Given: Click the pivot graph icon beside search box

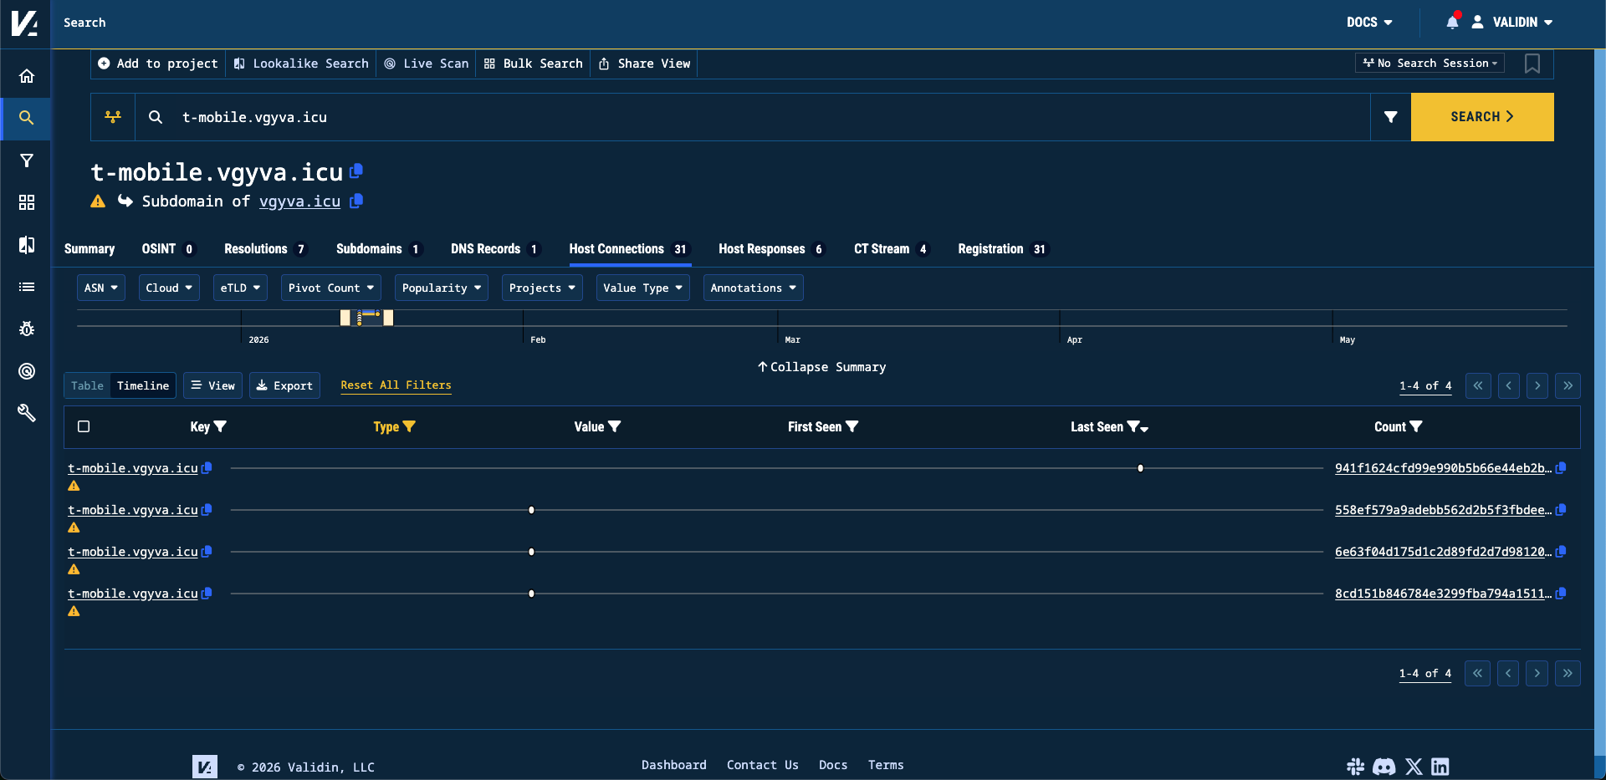Looking at the screenshot, I should pos(113,117).
